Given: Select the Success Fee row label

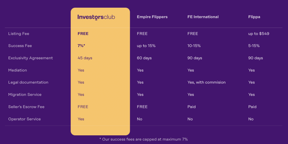Looking at the screenshot, I should click(20, 46).
